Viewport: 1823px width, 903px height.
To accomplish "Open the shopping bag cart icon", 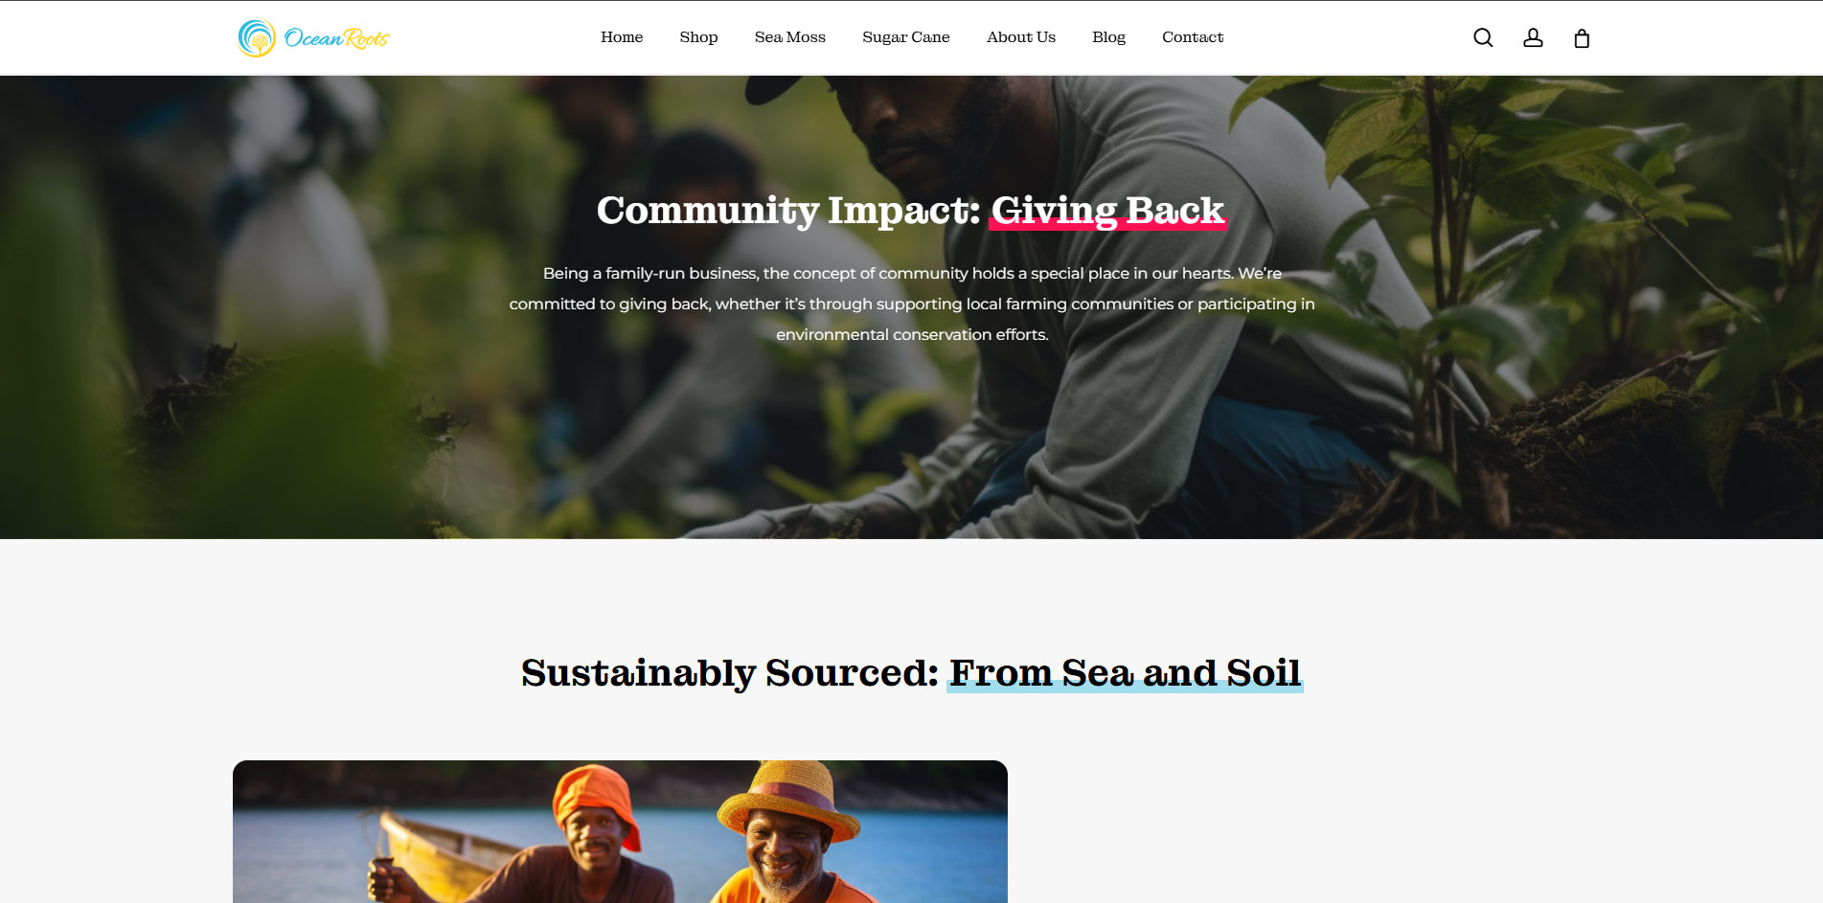I will tap(1582, 37).
